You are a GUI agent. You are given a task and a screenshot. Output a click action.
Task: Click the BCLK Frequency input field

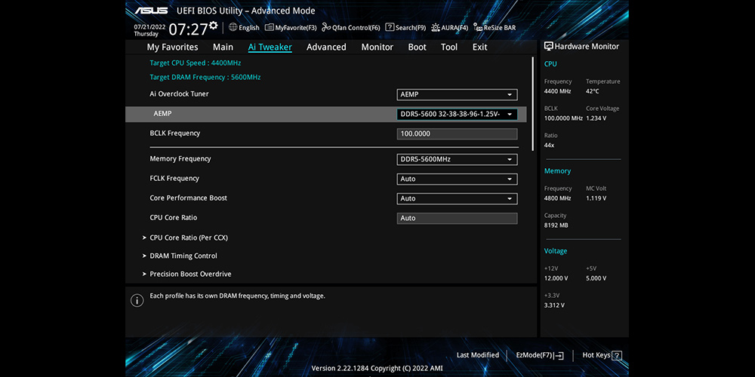point(457,133)
